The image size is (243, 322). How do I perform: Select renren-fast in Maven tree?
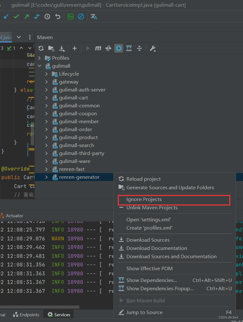click(x=72, y=169)
